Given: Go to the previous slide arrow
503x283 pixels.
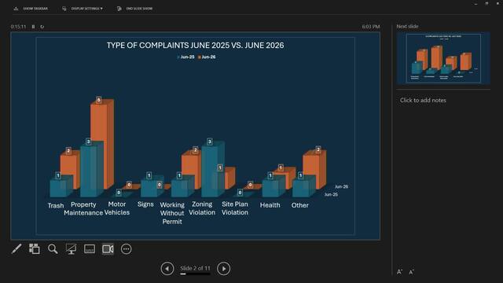Looking at the screenshot, I should tap(167, 269).
